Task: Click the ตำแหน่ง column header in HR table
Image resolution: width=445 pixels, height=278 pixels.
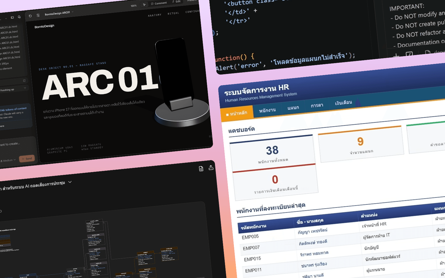Action: [369, 215]
